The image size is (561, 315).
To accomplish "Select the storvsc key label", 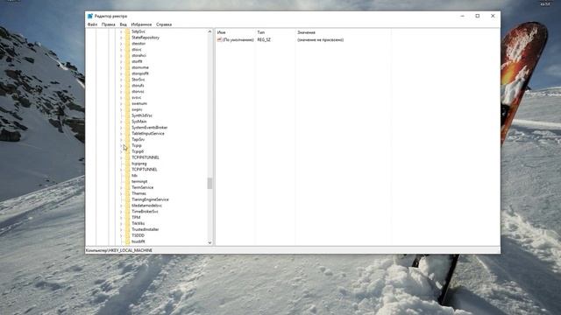I will click(x=138, y=92).
